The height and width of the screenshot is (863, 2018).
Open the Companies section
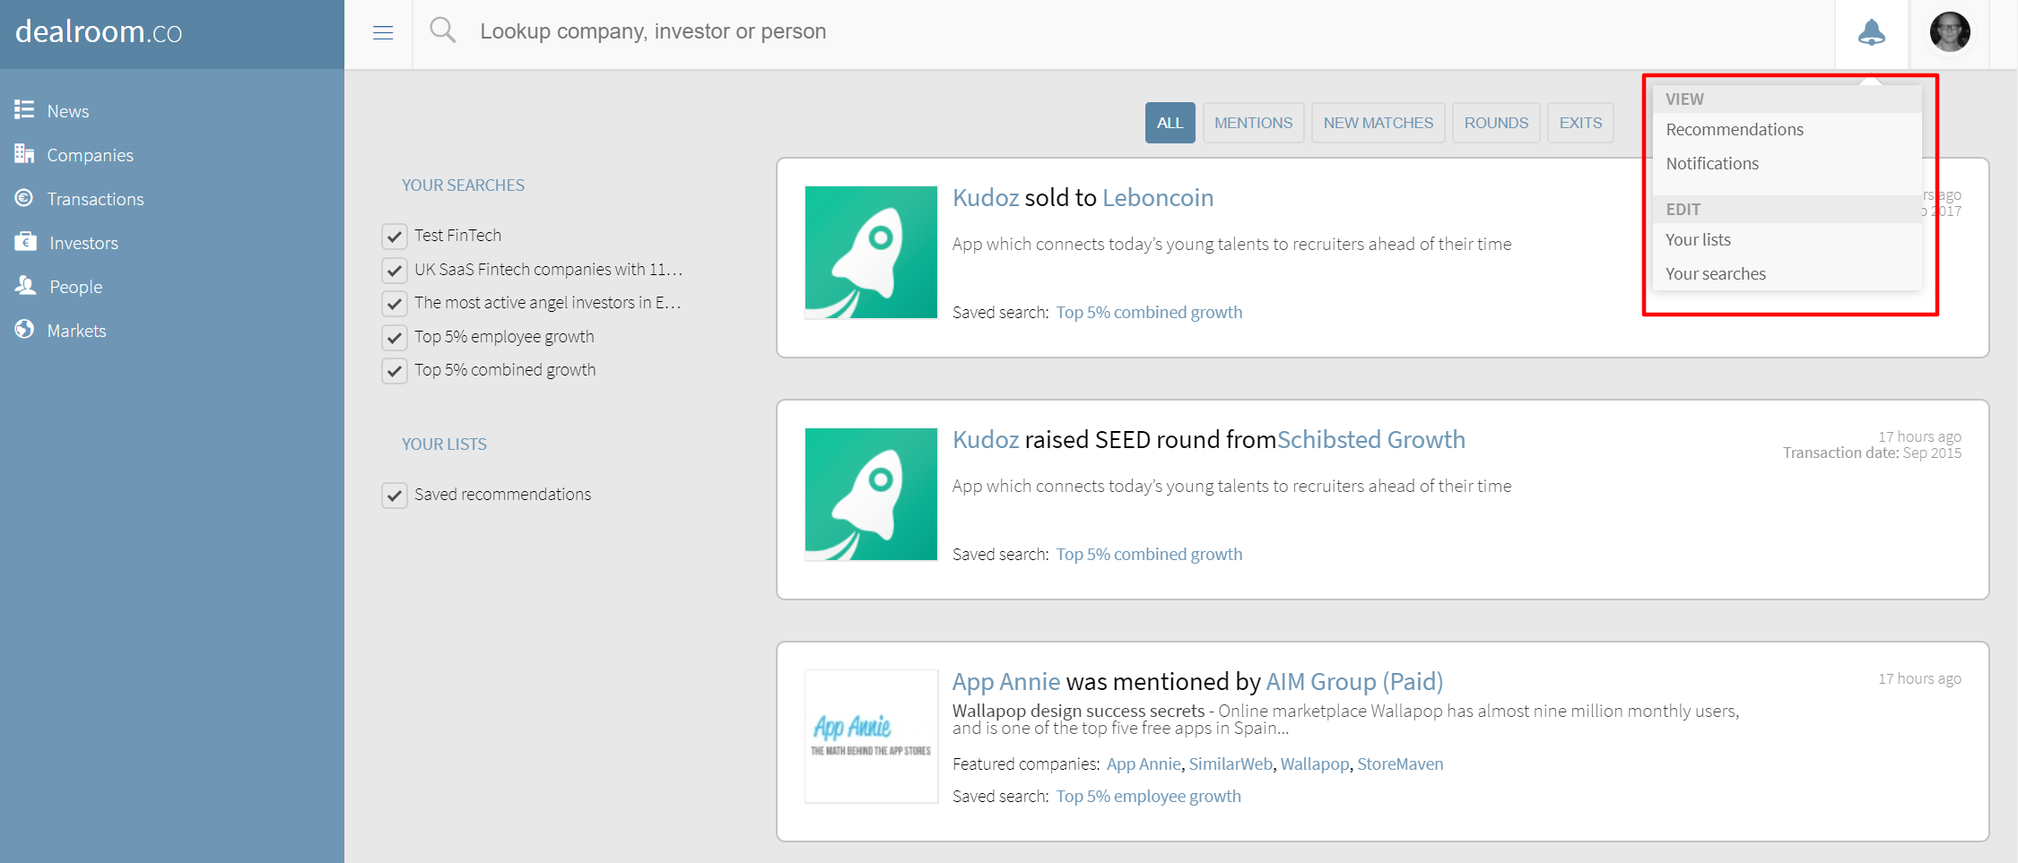point(90,155)
